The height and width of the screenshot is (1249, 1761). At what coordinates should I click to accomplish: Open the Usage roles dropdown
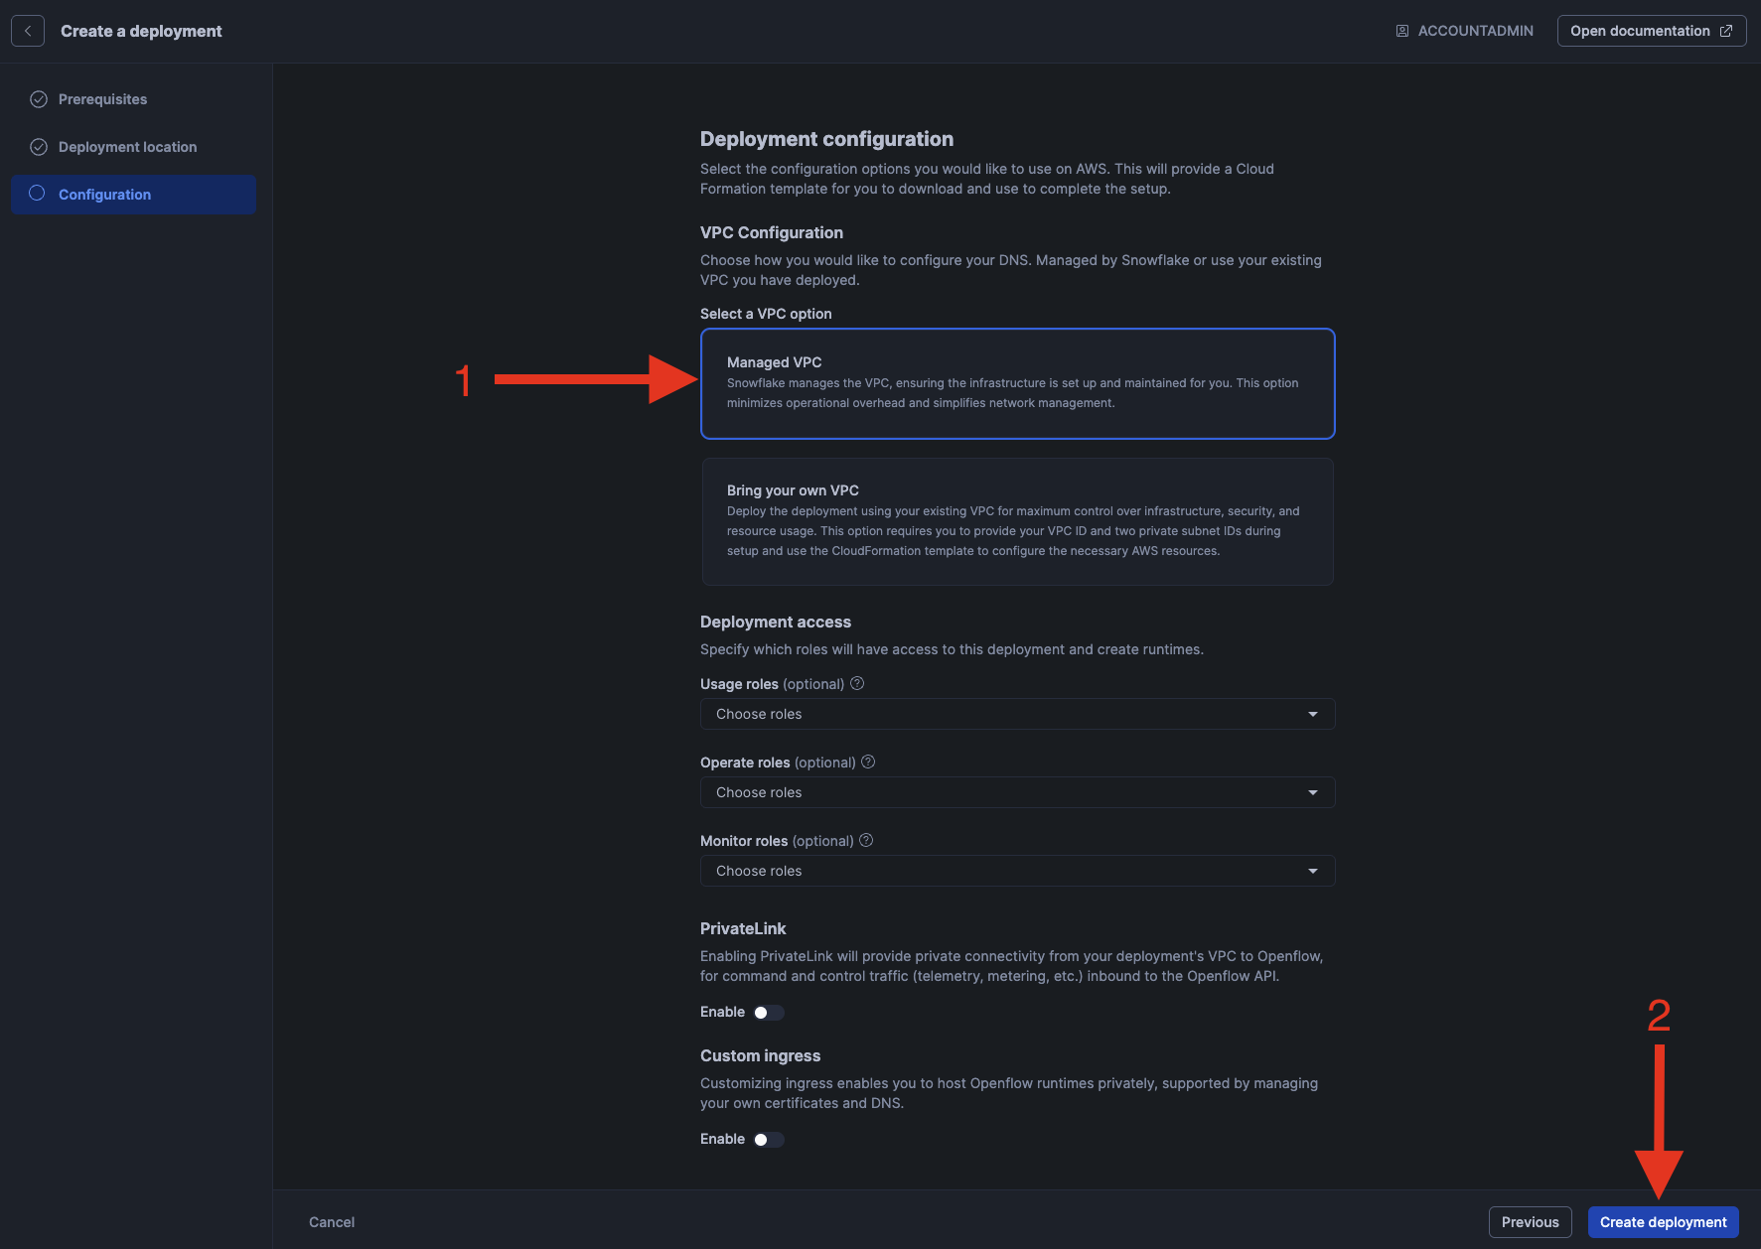[x=1017, y=714]
